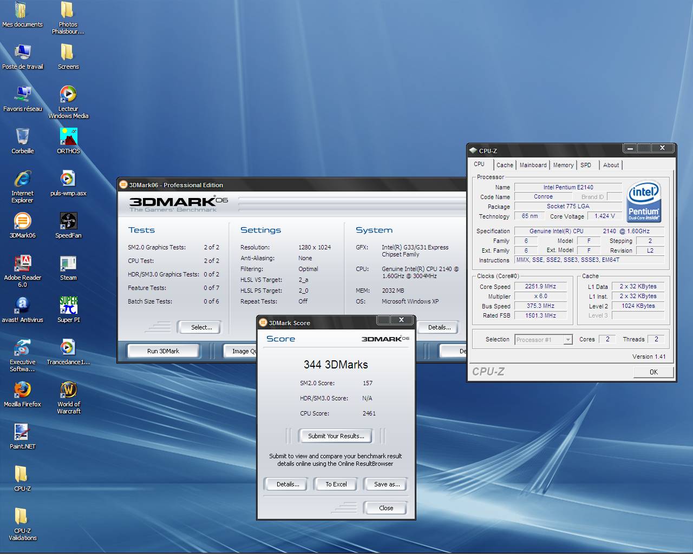
Task: Launch Super PI desktop icon
Action: click(68, 306)
